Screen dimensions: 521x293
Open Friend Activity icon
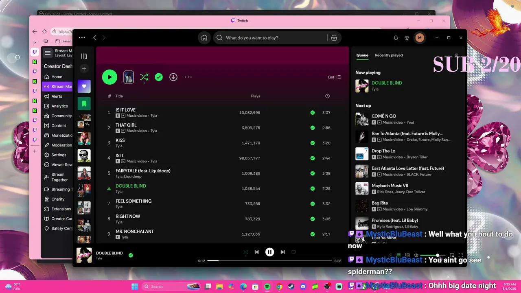click(x=407, y=38)
